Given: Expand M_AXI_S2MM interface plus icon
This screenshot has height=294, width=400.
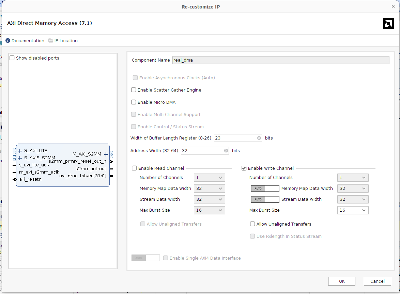Looking at the screenshot, I should 106,154.
